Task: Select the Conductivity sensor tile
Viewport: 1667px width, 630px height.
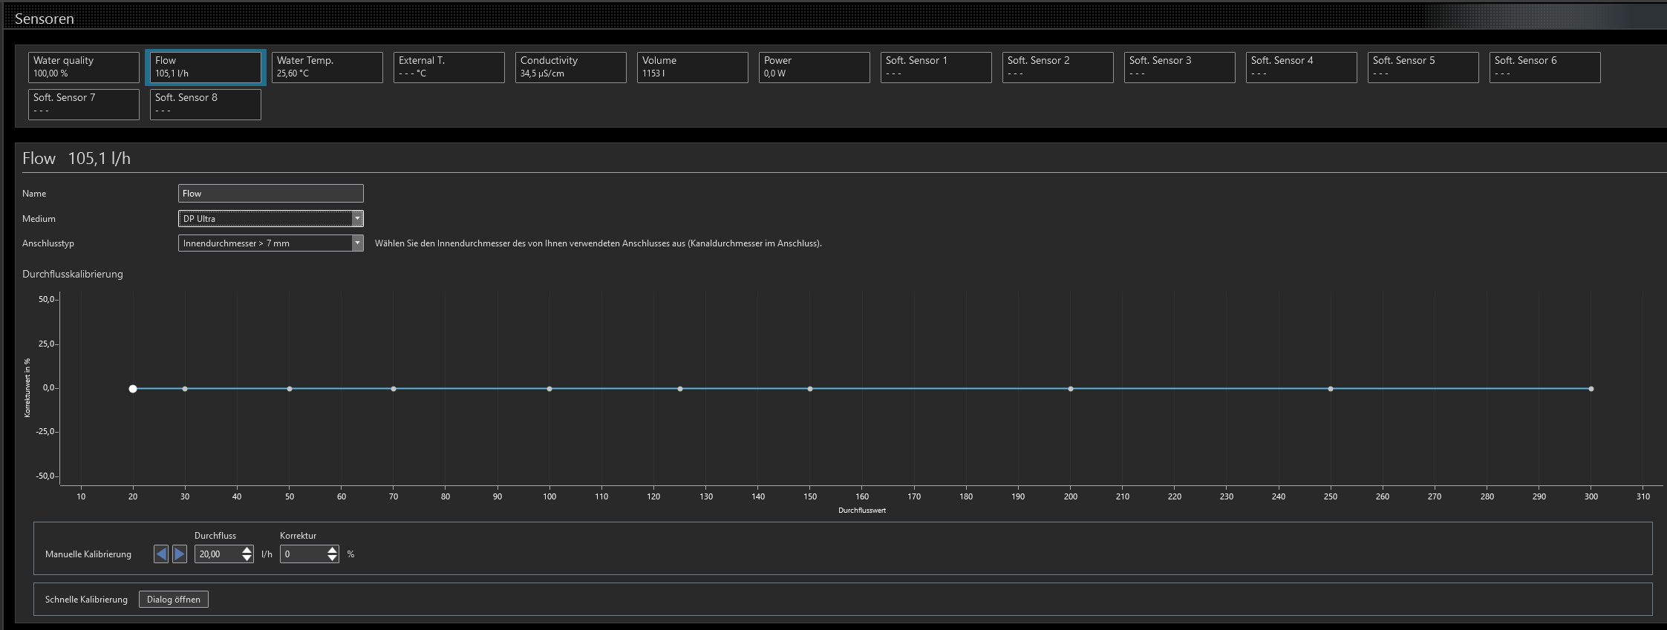Action: 570,67
